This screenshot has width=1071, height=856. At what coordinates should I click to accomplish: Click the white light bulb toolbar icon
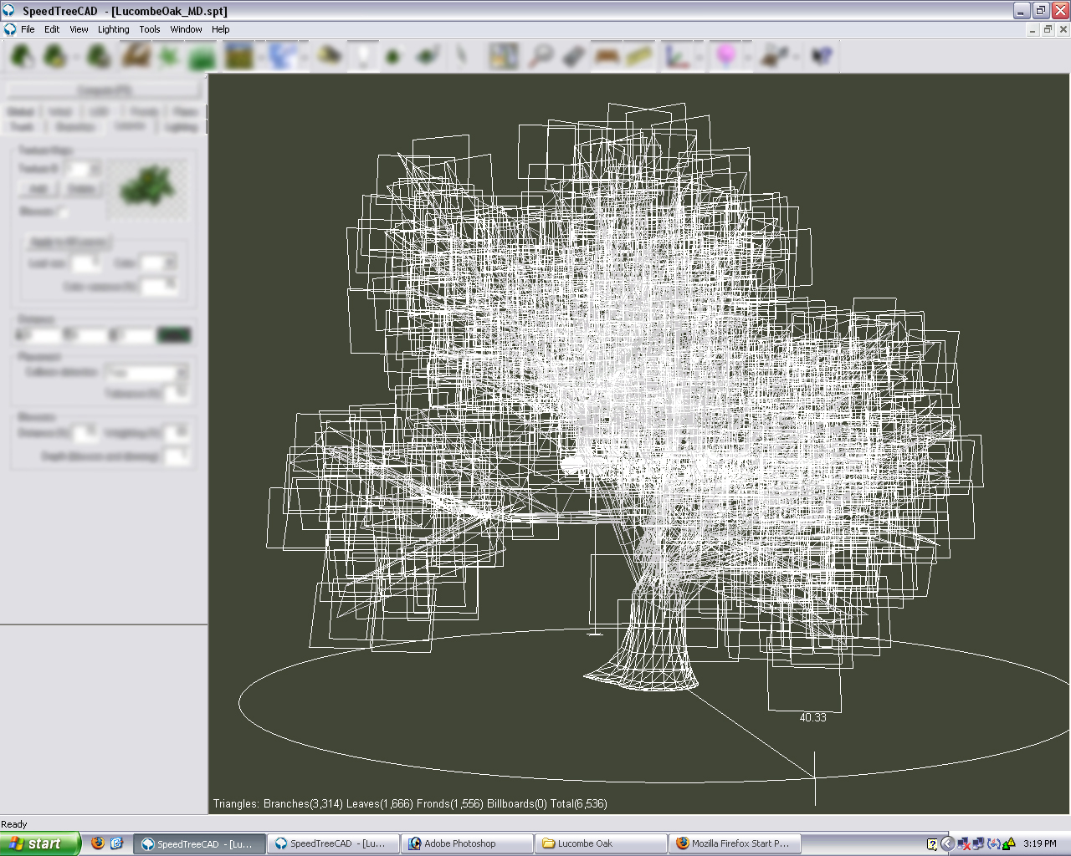point(364,56)
